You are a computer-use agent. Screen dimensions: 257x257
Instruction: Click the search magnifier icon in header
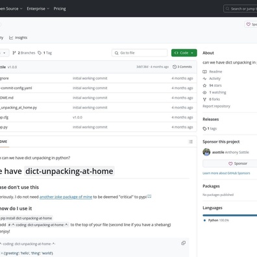click(x=227, y=9)
